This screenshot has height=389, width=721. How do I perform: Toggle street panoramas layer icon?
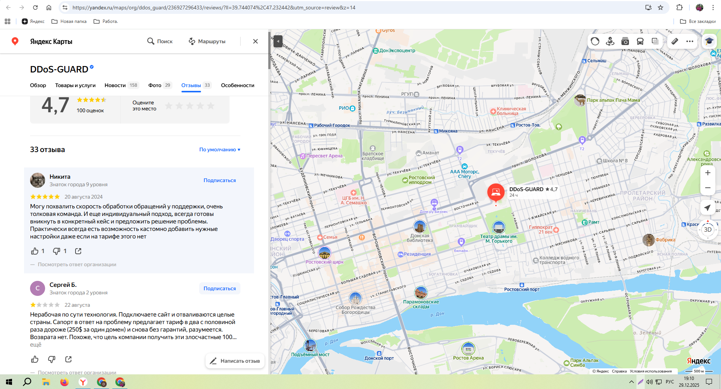610,41
